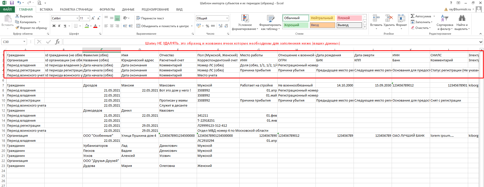Align cell text to the right

tap(117, 26)
